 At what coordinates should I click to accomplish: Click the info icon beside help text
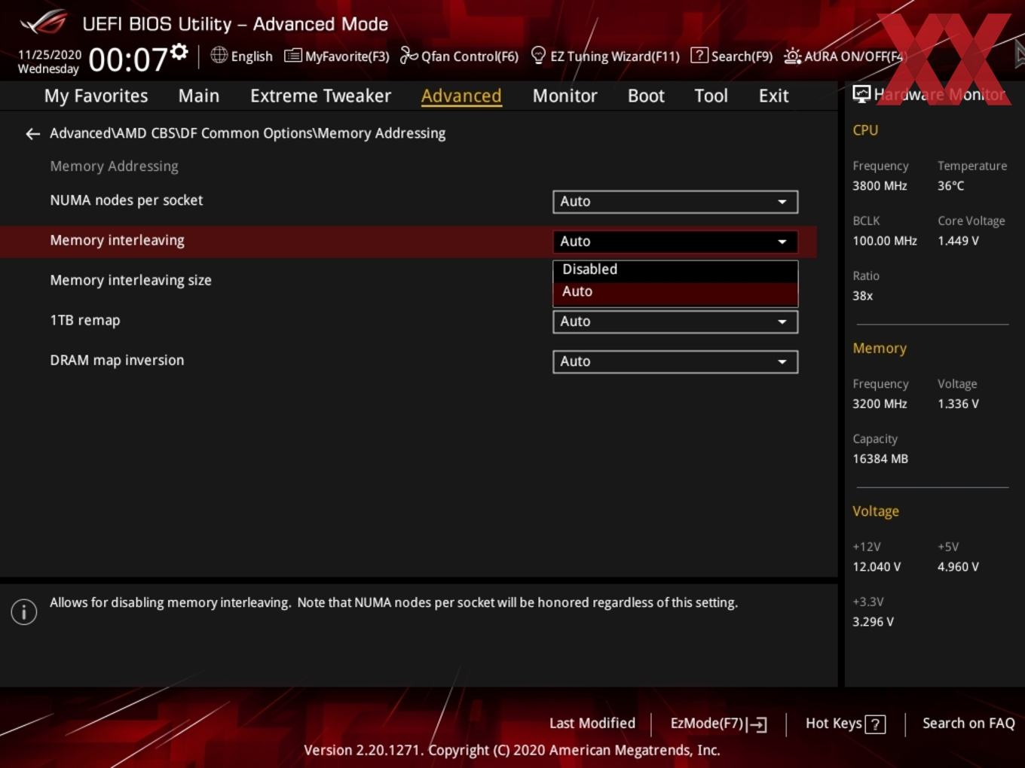click(24, 612)
